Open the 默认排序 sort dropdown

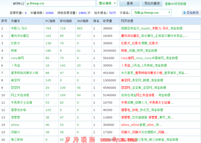tap(107, 3)
